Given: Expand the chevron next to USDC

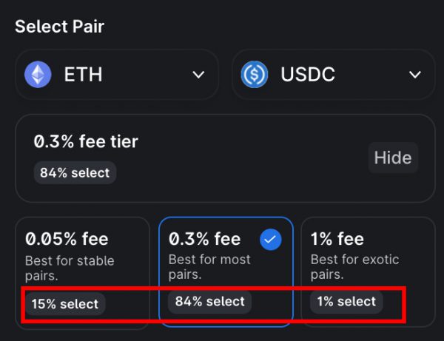Looking at the screenshot, I should 415,75.
